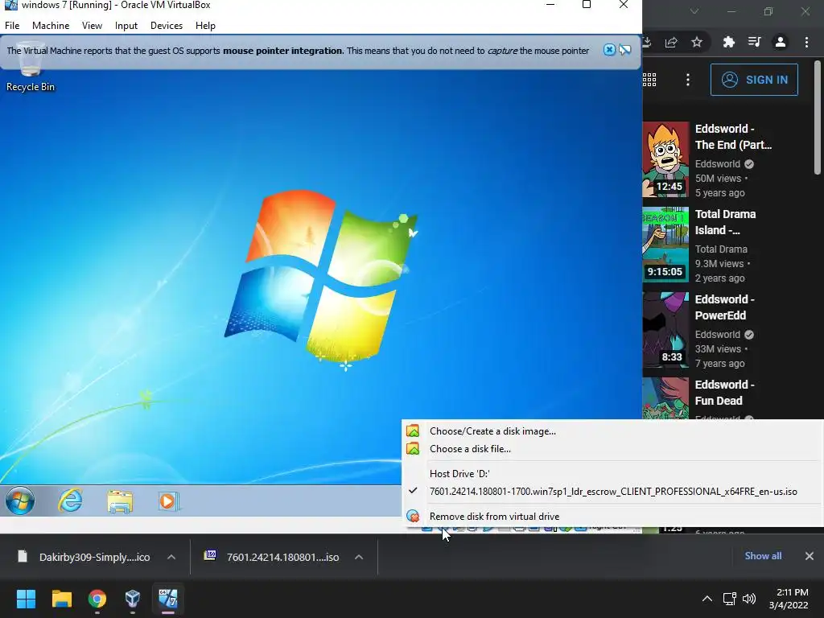Open Windows Explorer in guest taskbar
Image resolution: width=824 pixels, height=618 pixels.
pyautogui.click(x=120, y=501)
